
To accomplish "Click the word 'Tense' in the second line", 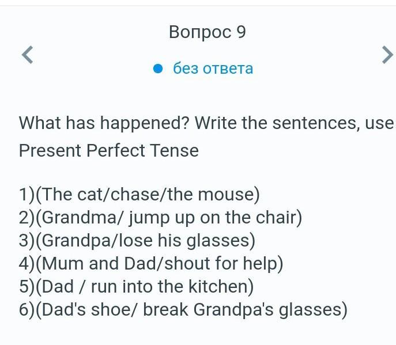I will (174, 150).
